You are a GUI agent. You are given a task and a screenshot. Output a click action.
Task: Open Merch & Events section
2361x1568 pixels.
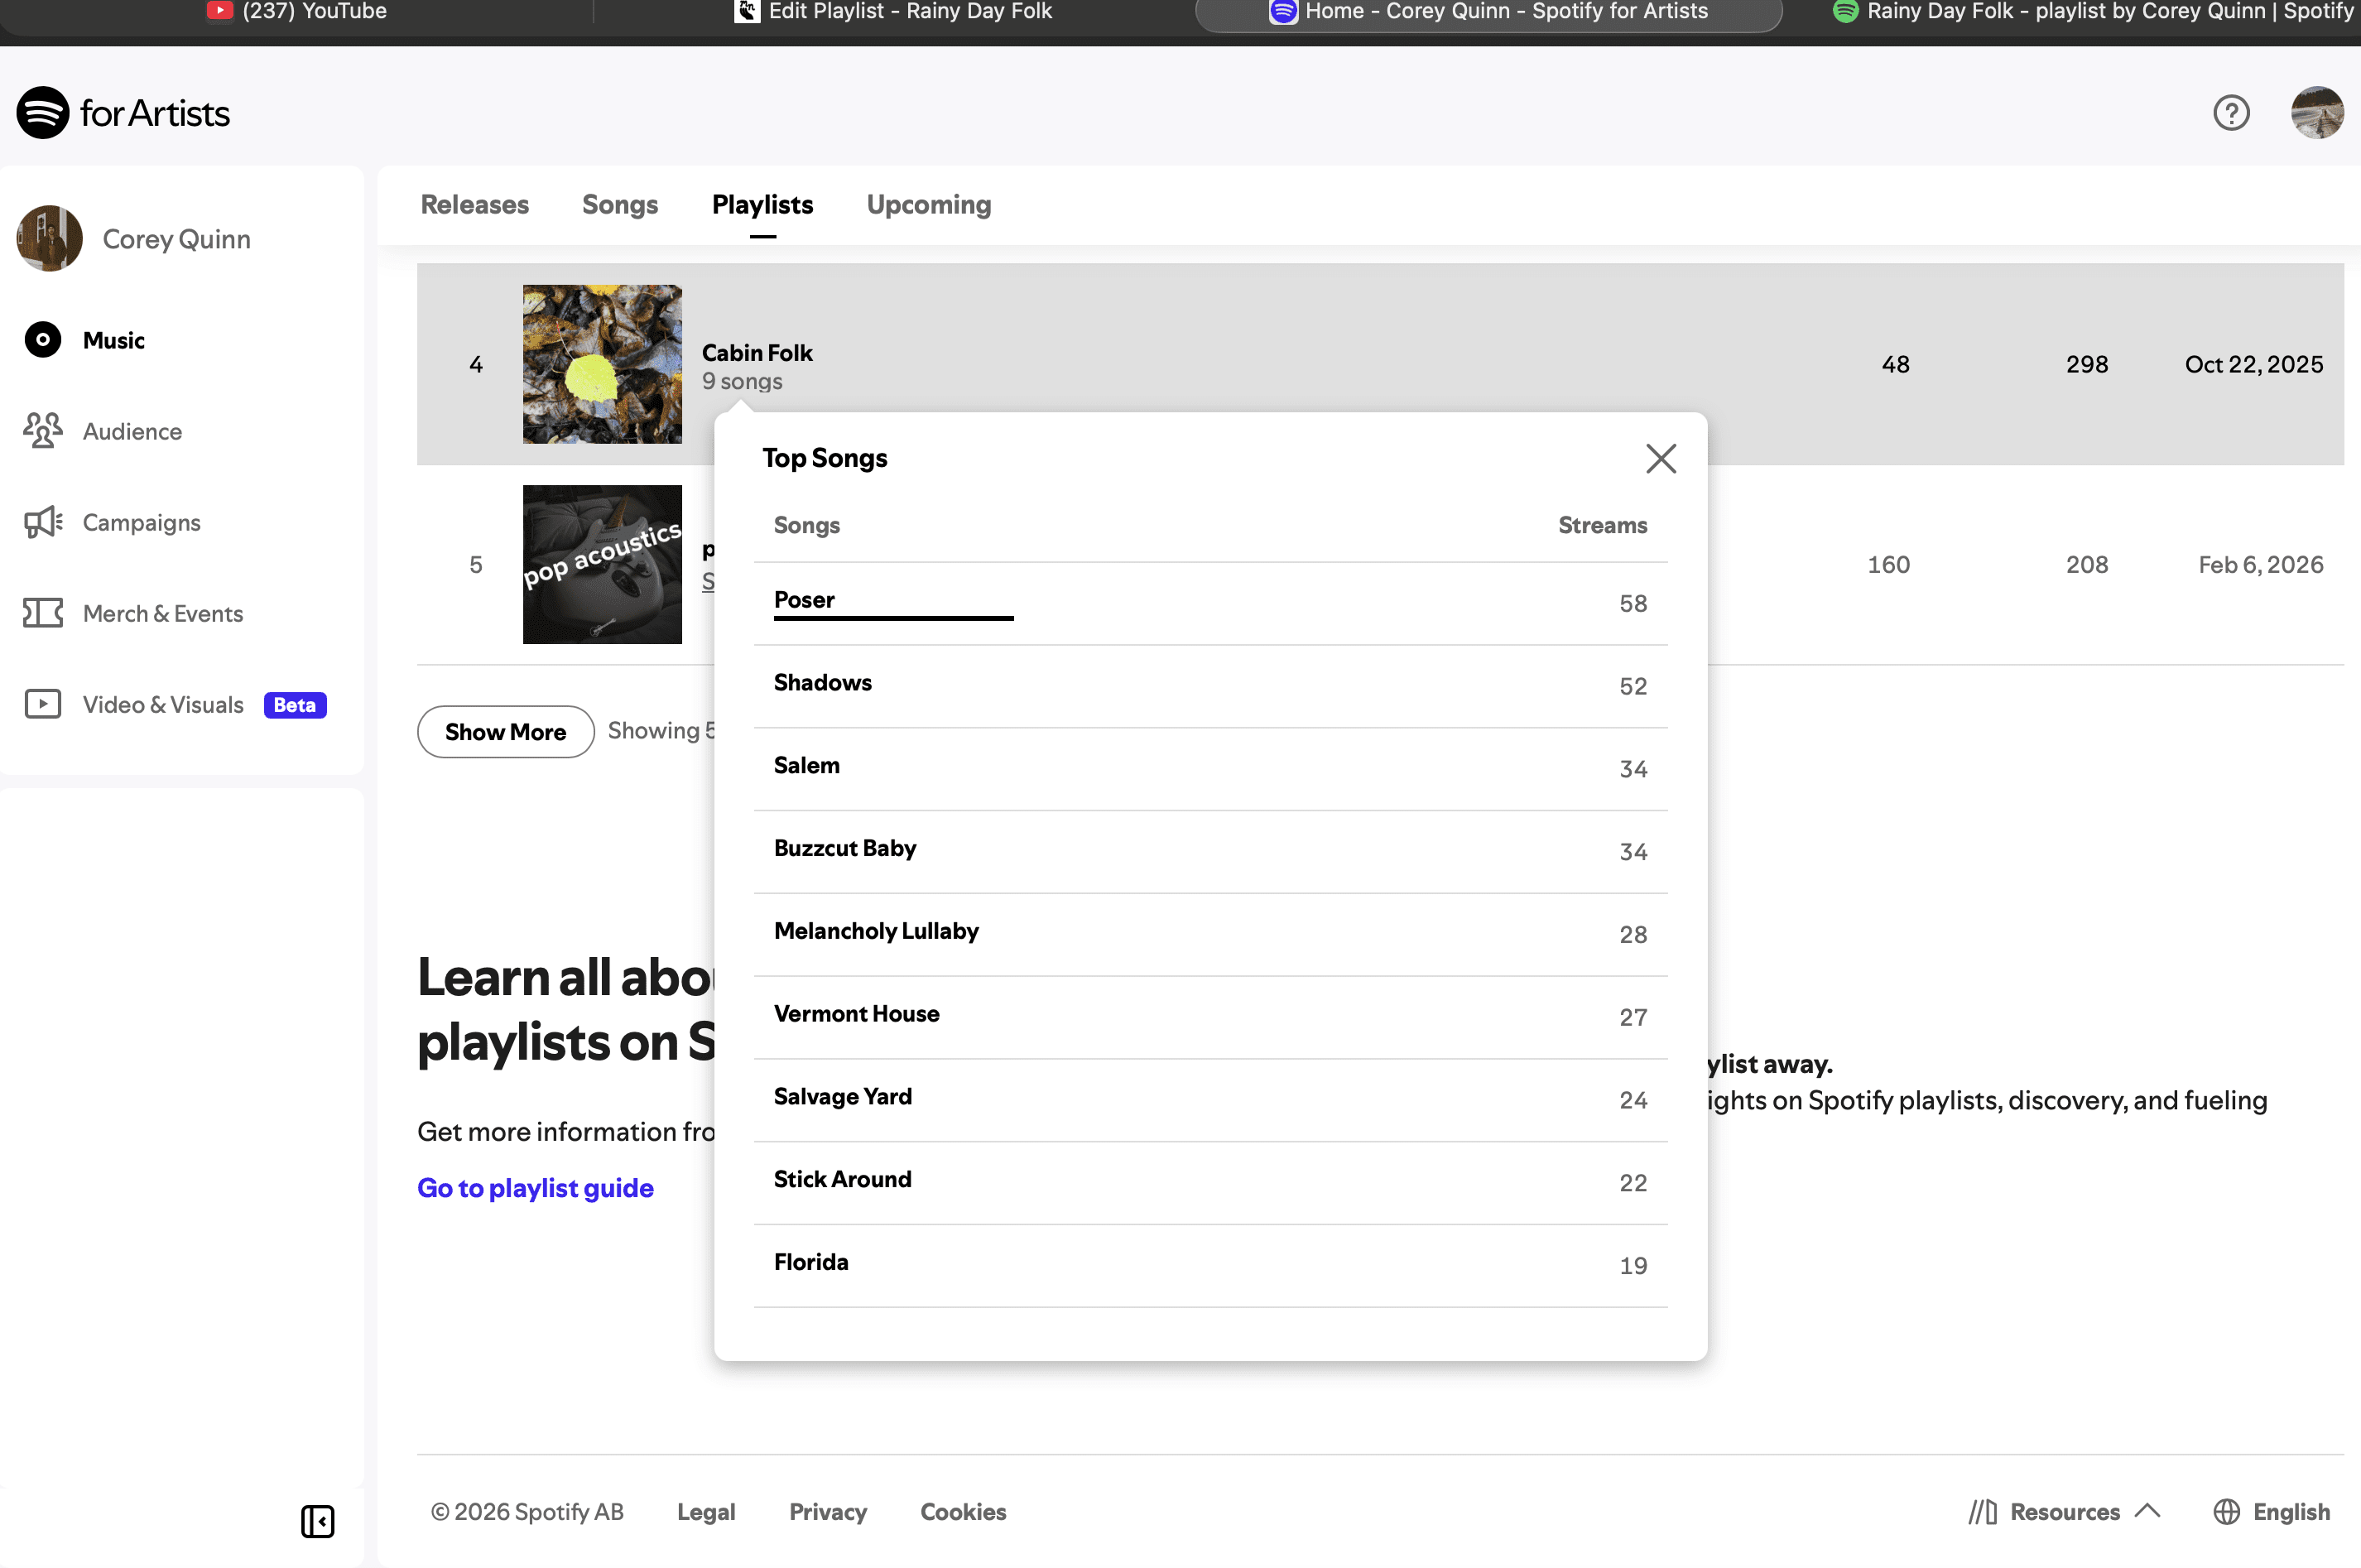(x=162, y=613)
